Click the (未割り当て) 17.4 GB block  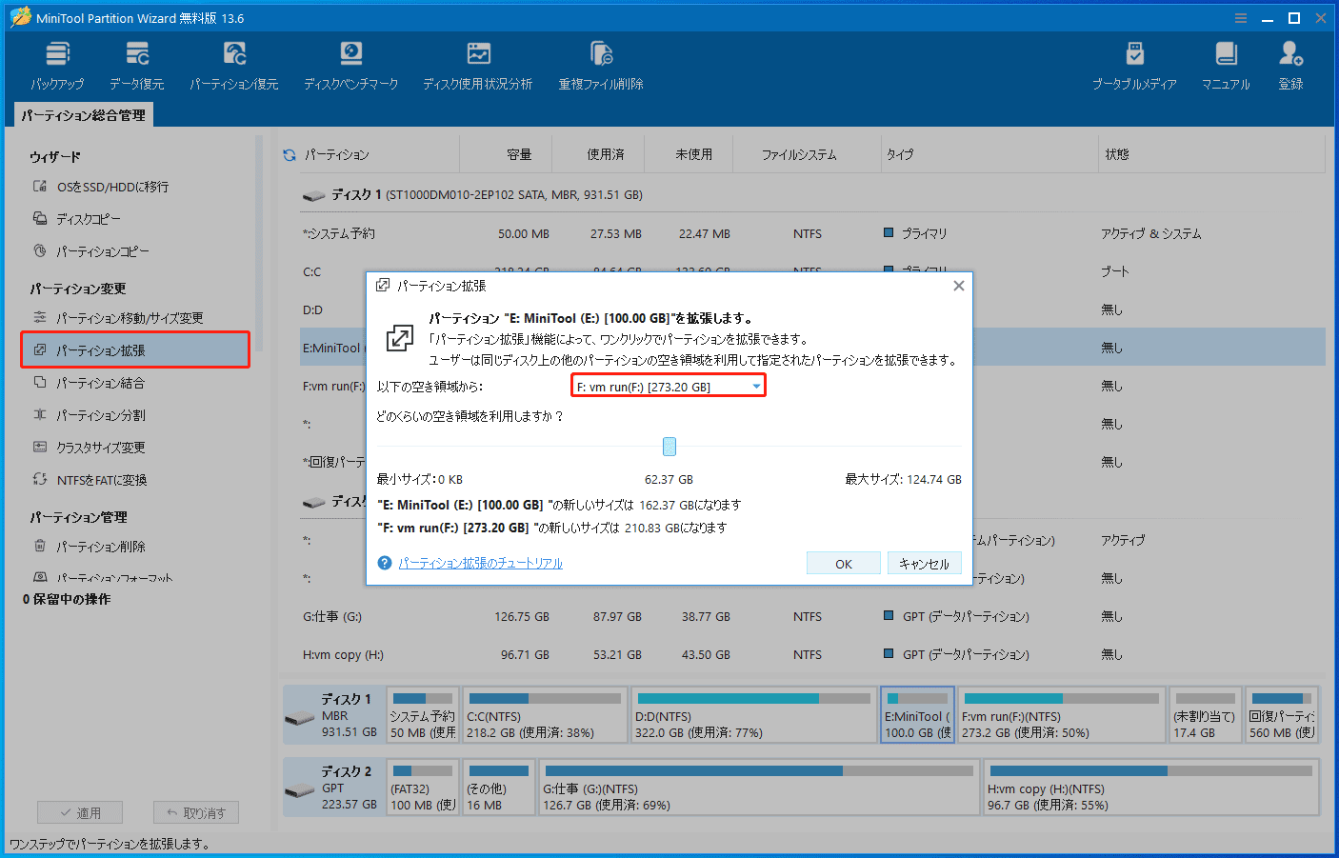coord(1206,715)
